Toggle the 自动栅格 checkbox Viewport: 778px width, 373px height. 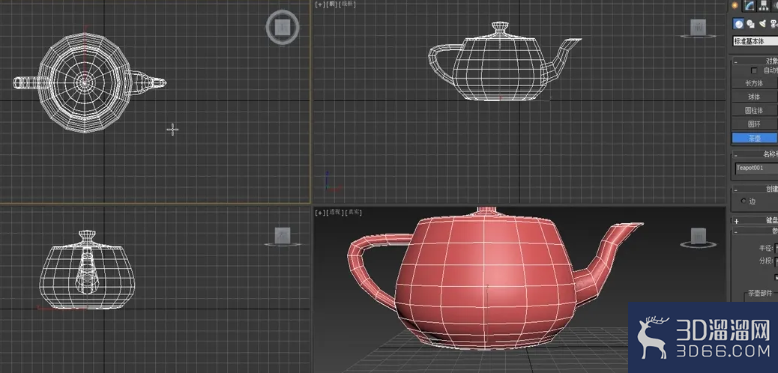(x=754, y=71)
